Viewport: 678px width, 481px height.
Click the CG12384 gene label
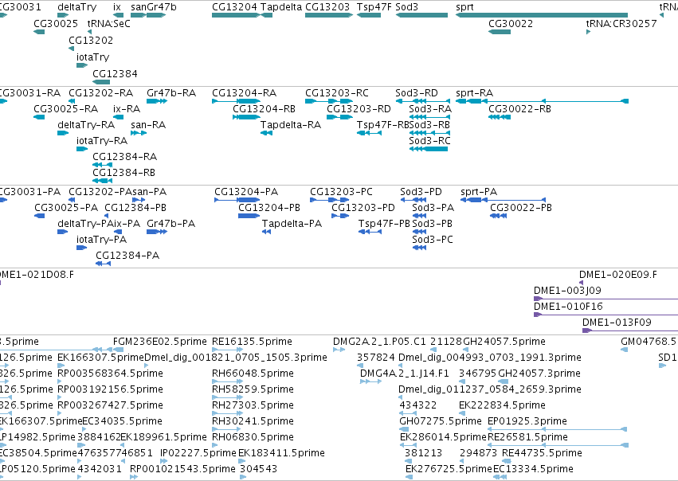pyautogui.click(x=115, y=74)
